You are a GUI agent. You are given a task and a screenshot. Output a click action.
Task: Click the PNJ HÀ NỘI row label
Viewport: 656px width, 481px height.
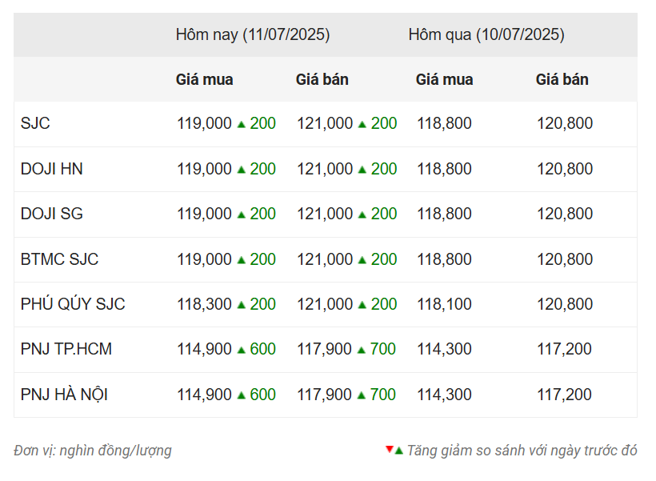64,395
